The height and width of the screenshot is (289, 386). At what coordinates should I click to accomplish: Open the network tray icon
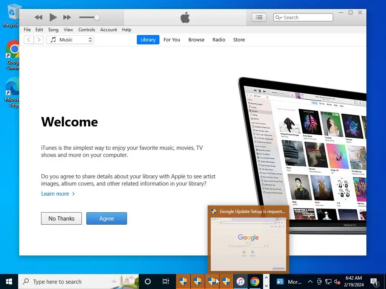pos(328,281)
